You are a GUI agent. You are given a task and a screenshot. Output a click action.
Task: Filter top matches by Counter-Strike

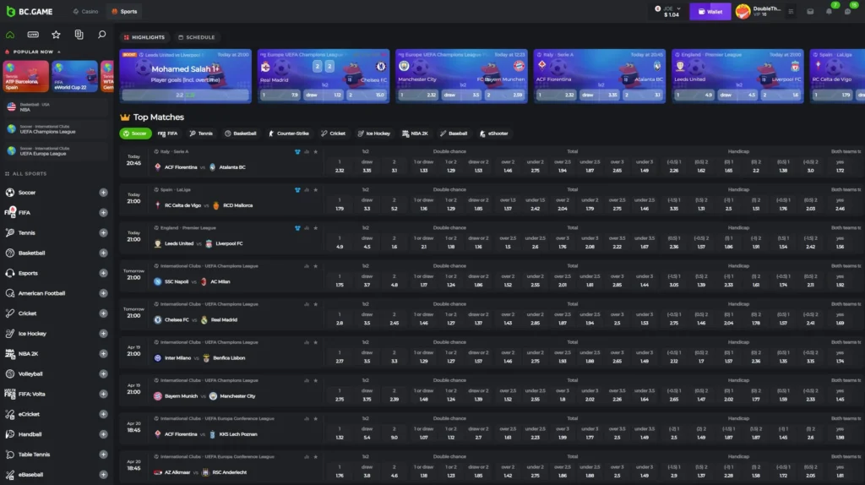point(289,134)
